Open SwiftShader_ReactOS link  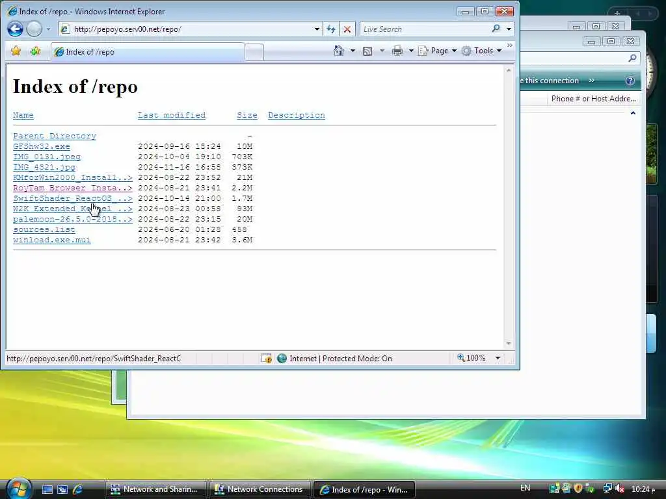pos(73,198)
